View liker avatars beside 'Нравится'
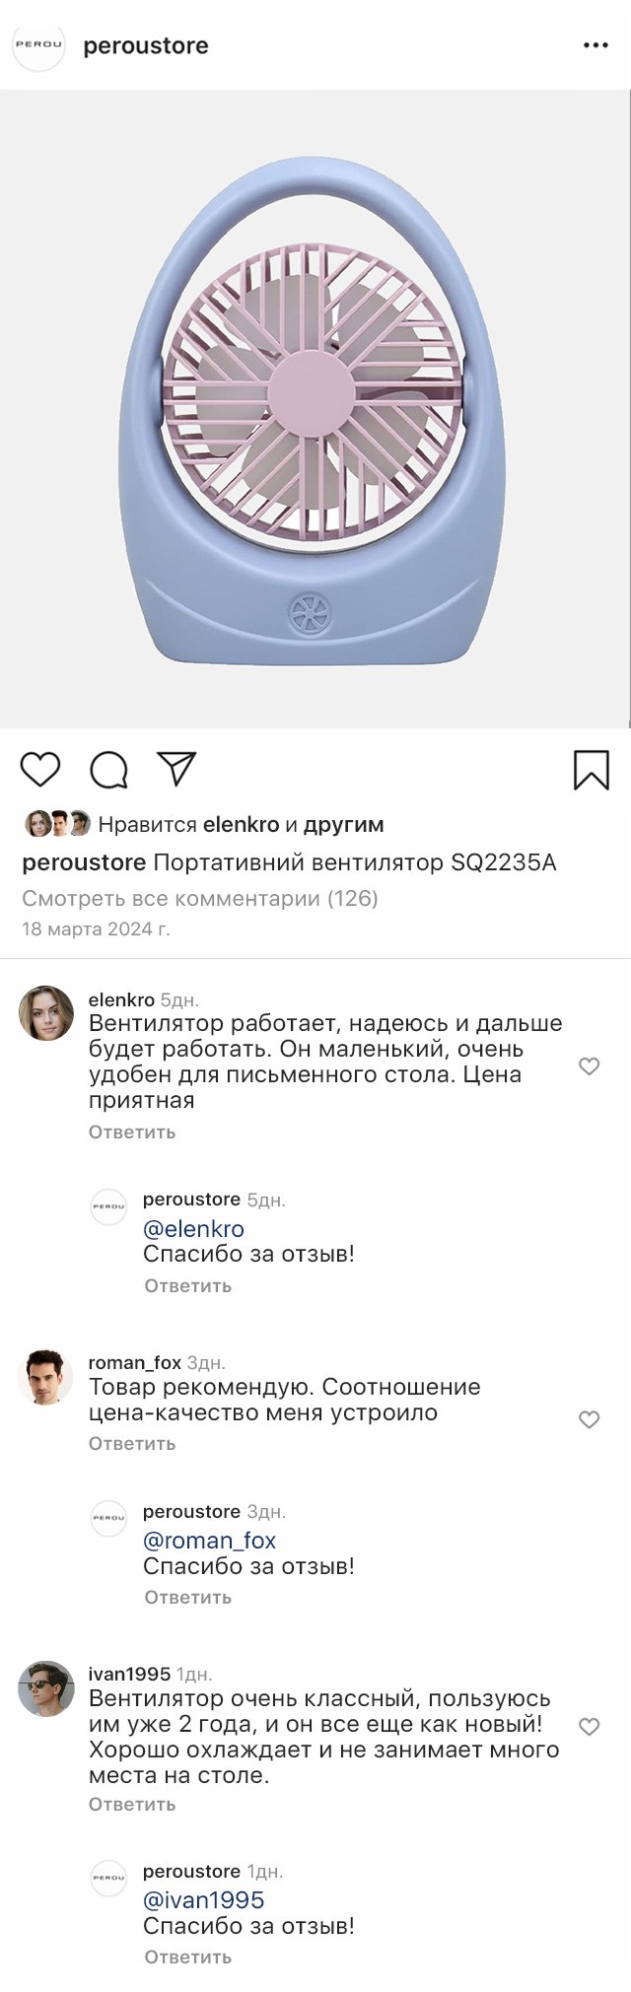 coord(57,824)
